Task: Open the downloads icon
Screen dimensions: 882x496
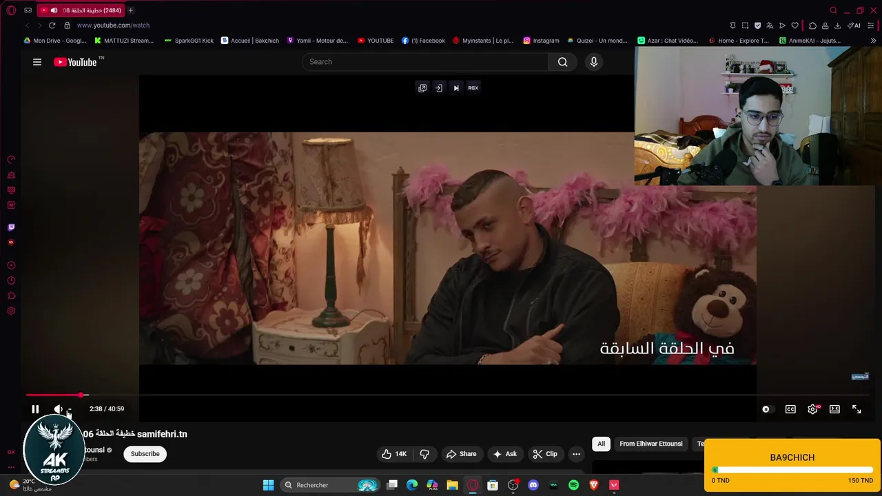Action: (x=837, y=25)
